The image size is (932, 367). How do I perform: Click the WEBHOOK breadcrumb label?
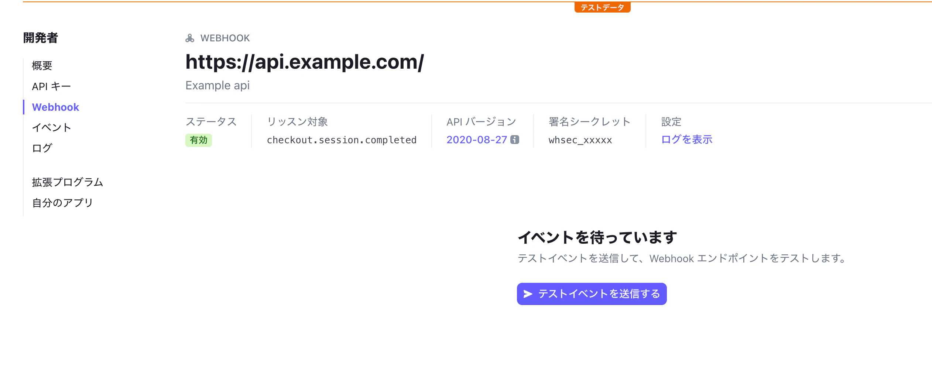(x=225, y=38)
